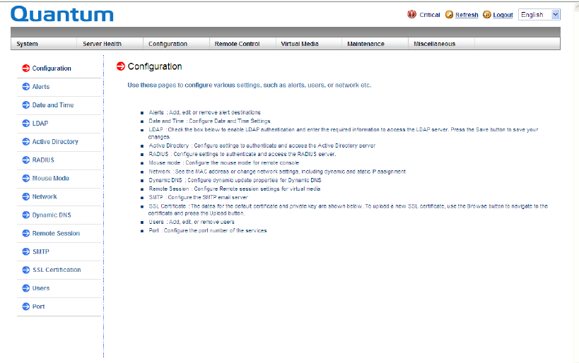Click red arrow icon beside Configuration heading
This screenshot has width=579, height=363.
pos(121,66)
